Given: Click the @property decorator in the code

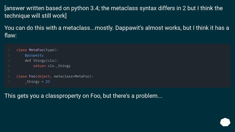Looking at the screenshot, I should [34, 55].
